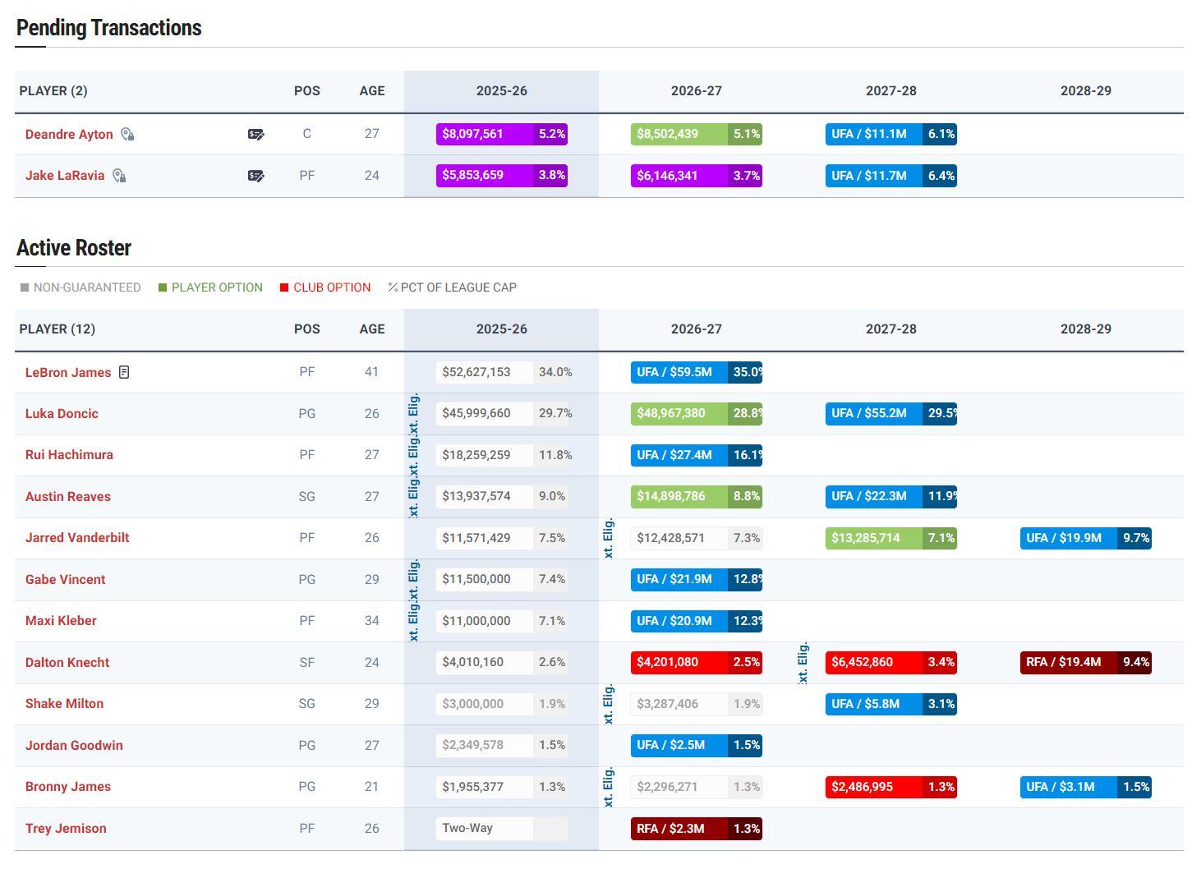1192x869 pixels.
Task: Click the PLAYER (12) column header
Action: click(58, 329)
